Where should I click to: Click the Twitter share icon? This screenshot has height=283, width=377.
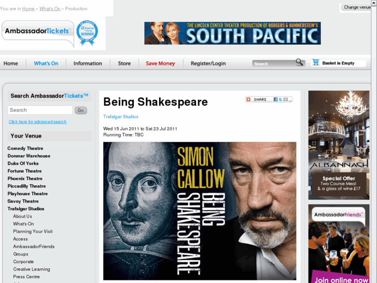pyautogui.click(x=281, y=100)
